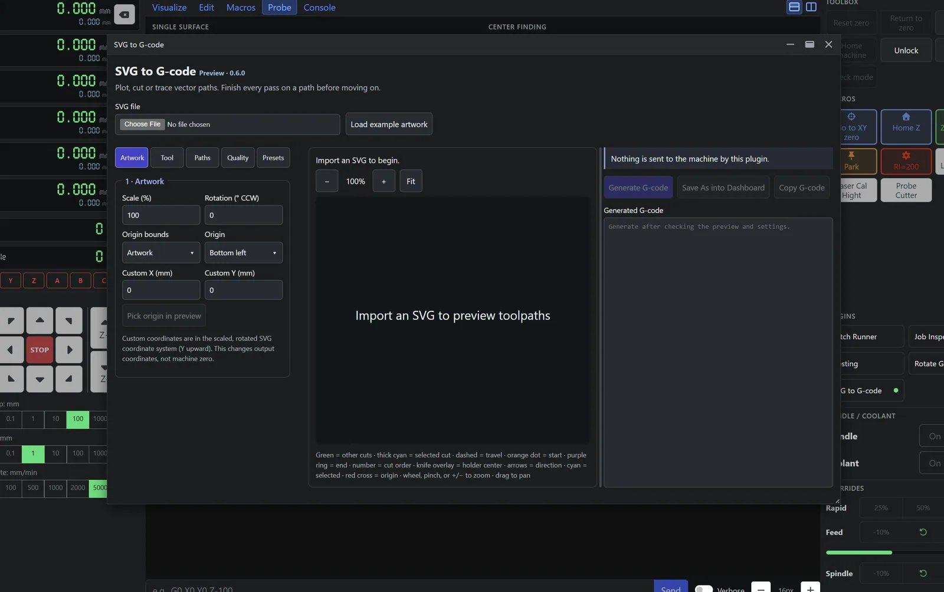Set feed rate to 2000 mm/min
Viewport: 944px width, 592px height.
point(78,488)
